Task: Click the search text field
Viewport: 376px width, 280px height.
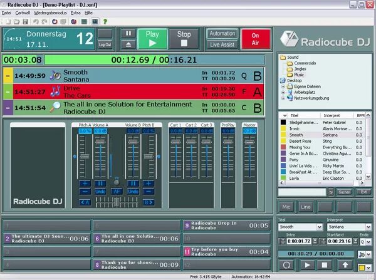Action: point(302,192)
